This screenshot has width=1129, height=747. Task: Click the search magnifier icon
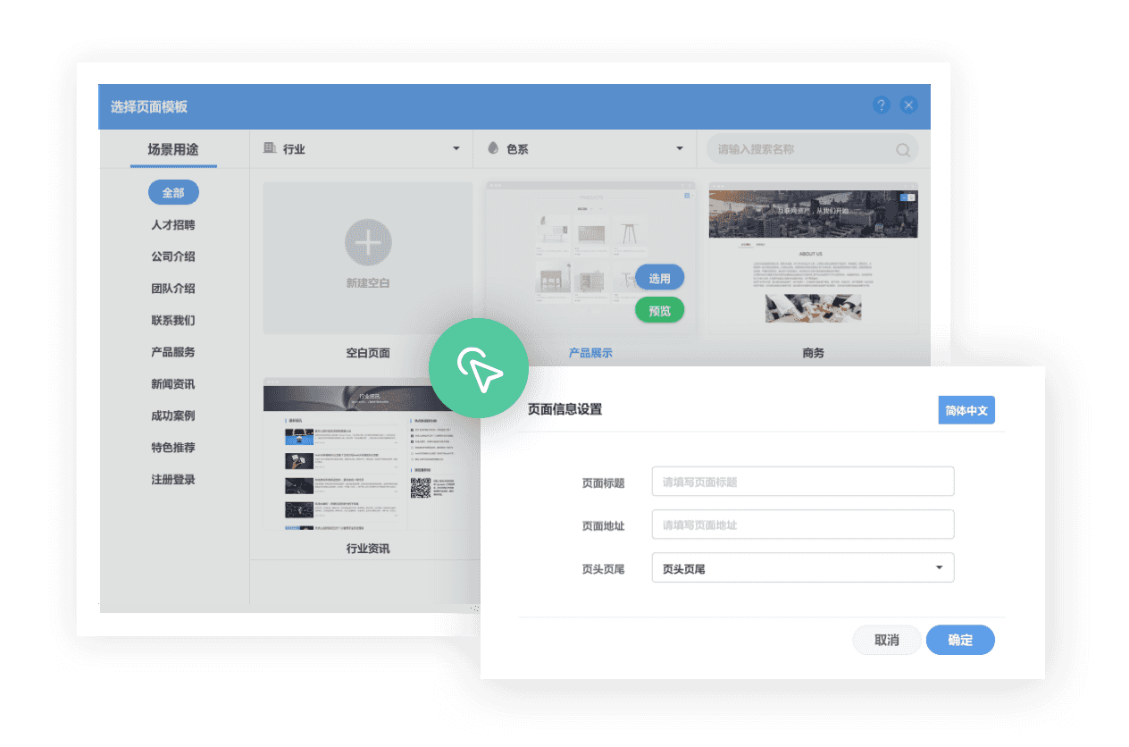pos(903,150)
